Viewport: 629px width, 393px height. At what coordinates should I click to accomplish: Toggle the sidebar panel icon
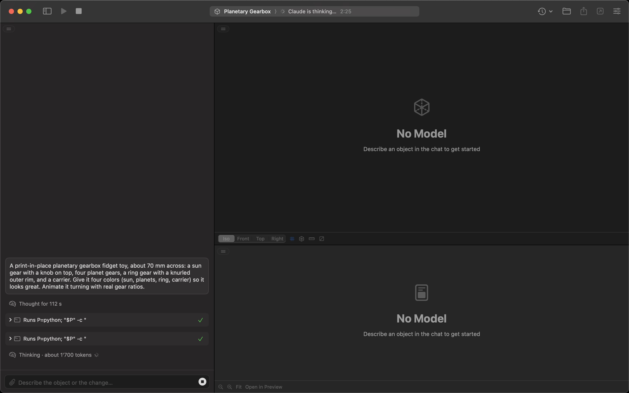point(47,11)
